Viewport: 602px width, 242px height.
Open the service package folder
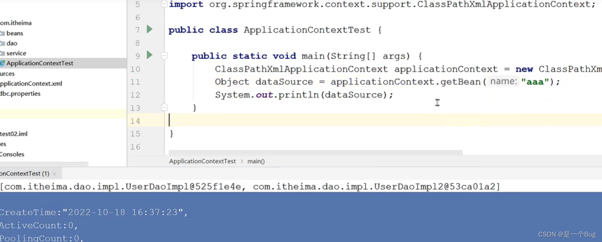16,53
